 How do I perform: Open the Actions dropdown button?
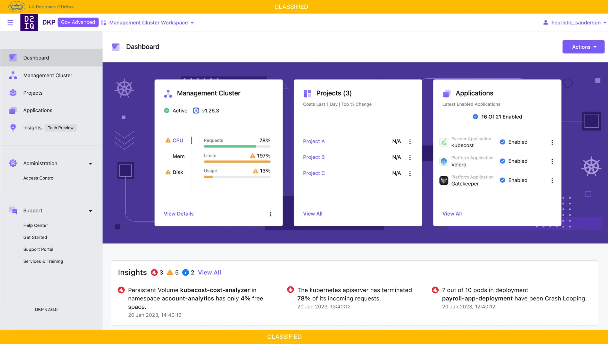(583, 47)
